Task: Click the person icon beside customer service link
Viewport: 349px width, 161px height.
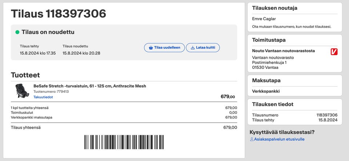Action: [x=252, y=139]
